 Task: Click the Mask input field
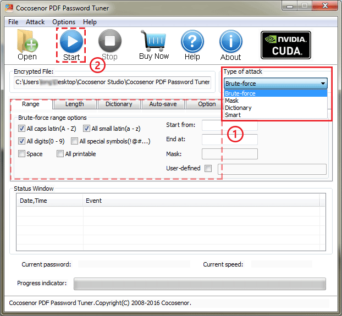(x=229, y=154)
